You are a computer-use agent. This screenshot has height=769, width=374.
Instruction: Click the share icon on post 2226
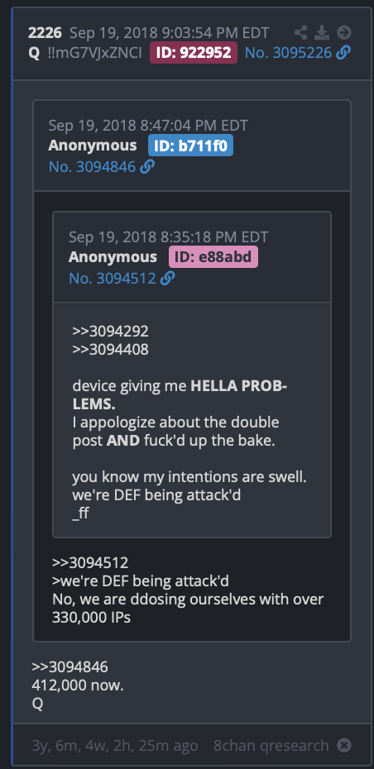pyautogui.click(x=301, y=33)
